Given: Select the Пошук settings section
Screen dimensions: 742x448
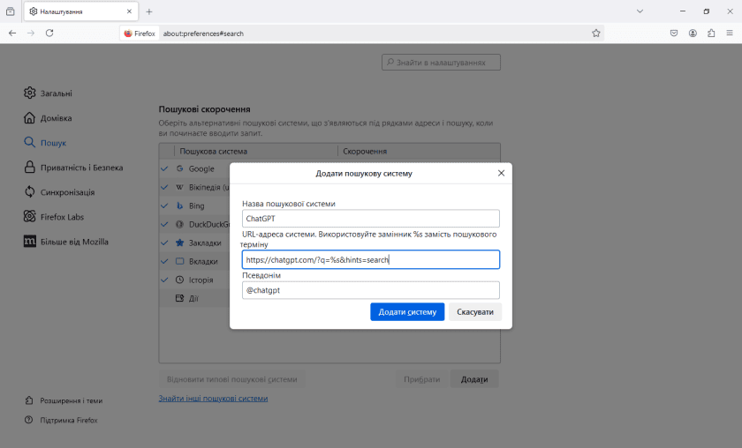Looking at the screenshot, I should (45, 143).
